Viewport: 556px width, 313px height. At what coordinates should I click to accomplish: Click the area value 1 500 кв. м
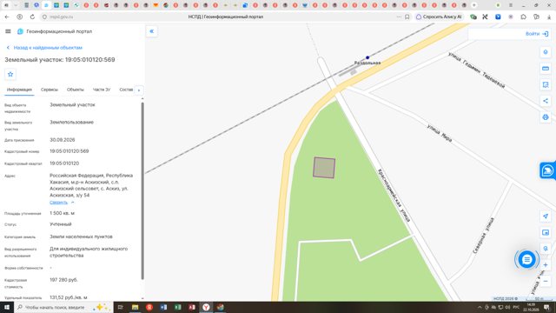coord(62,213)
